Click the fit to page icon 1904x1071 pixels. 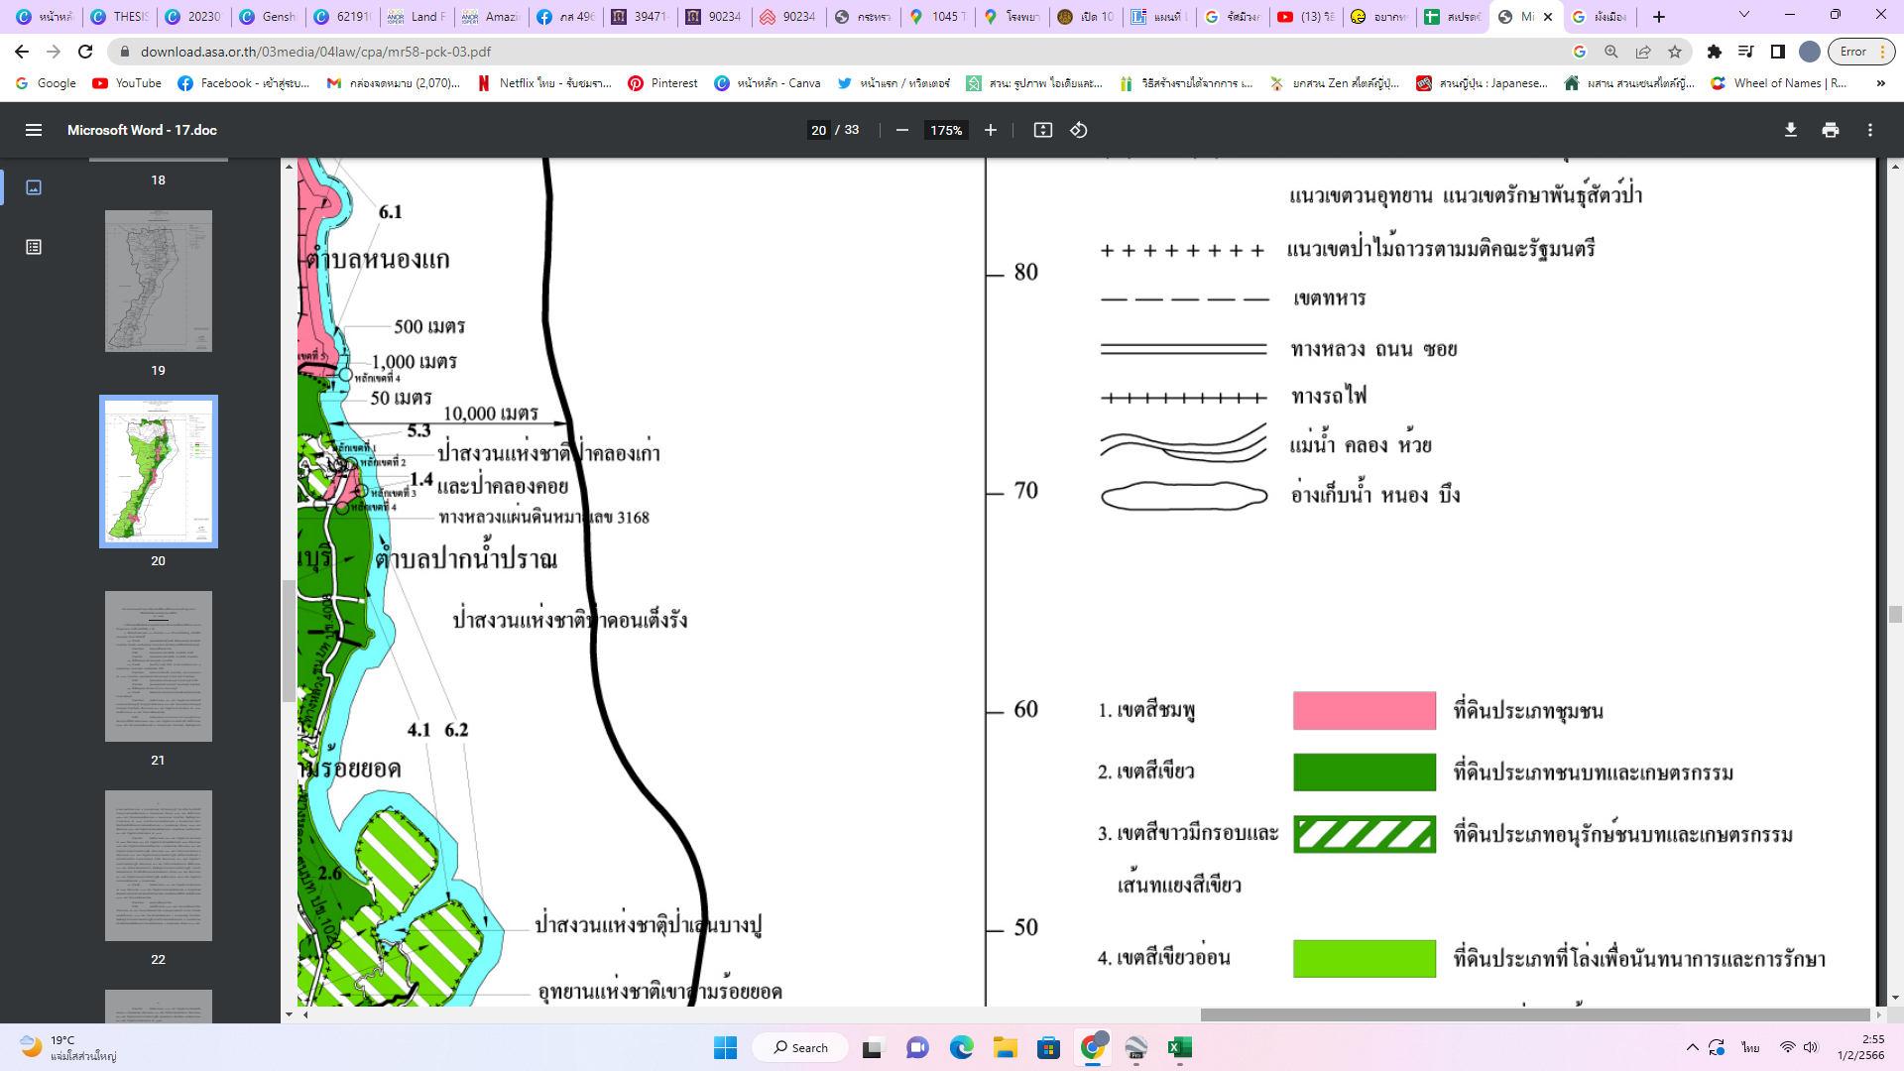(1042, 130)
